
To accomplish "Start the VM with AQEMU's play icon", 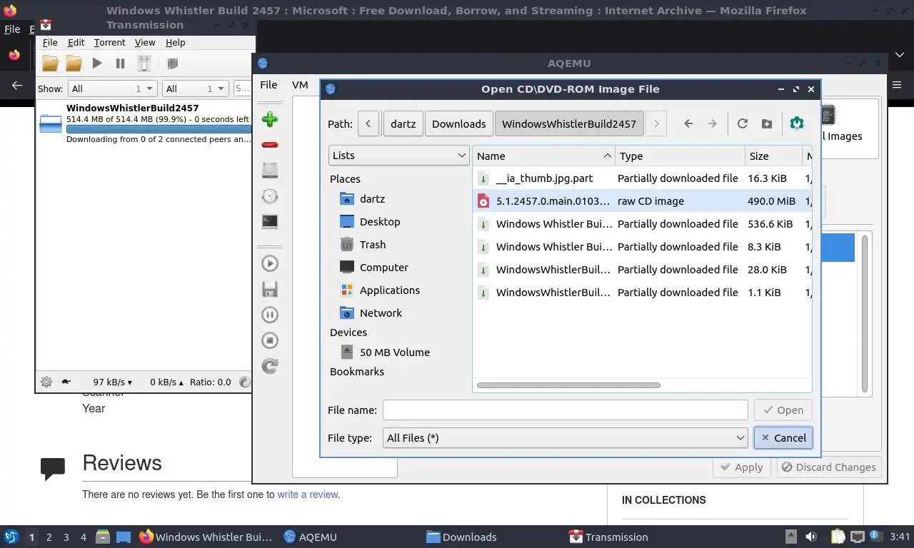I will coord(270,263).
